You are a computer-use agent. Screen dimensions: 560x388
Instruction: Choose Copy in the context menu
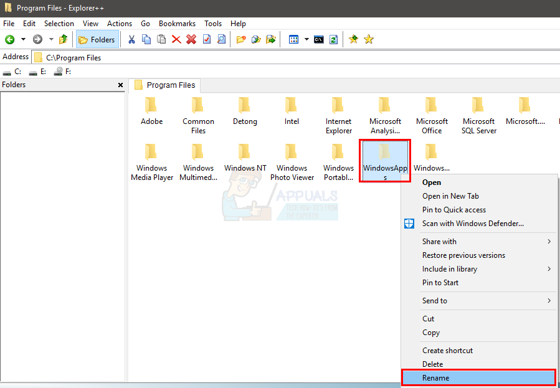tap(480, 333)
